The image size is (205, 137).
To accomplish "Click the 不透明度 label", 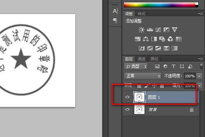I will coord(173,76).
